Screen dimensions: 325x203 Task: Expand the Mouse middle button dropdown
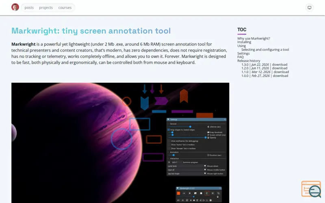point(186,170)
